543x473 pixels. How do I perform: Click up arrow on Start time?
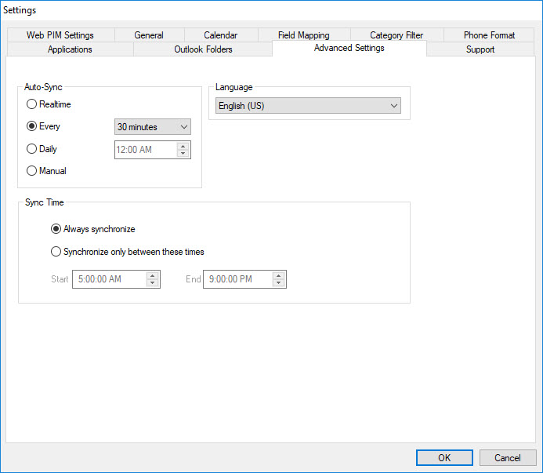tap(153, 275)
